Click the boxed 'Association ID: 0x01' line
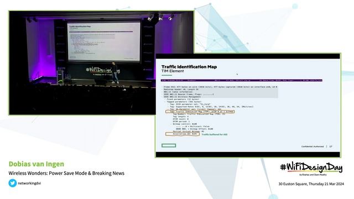This screenshot has height=199, width=354. click(183, 134)
